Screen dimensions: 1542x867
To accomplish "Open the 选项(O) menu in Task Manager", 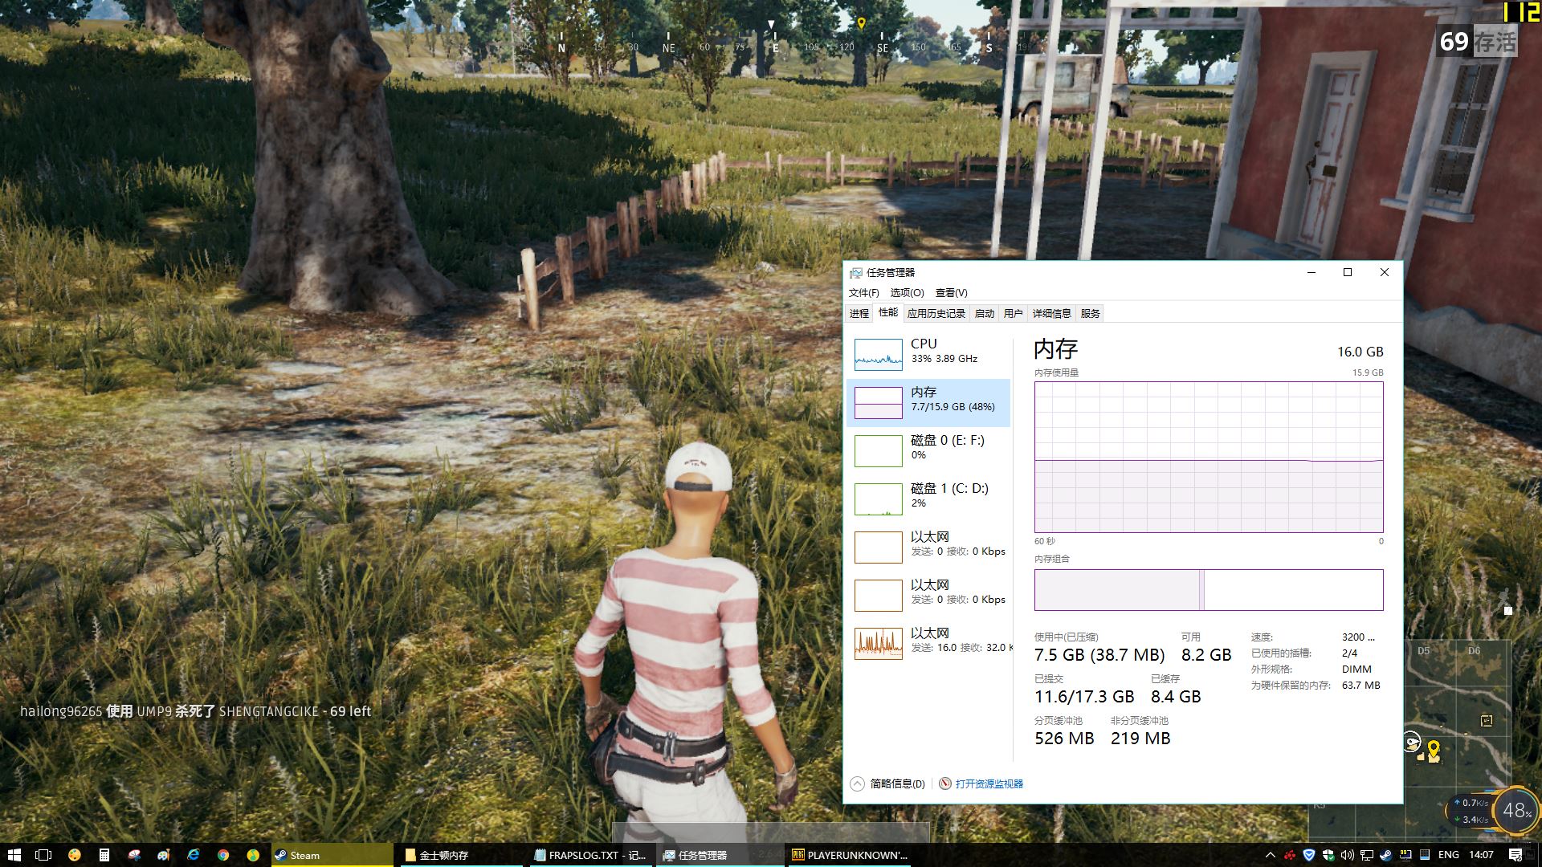I will tap(907, 293).
